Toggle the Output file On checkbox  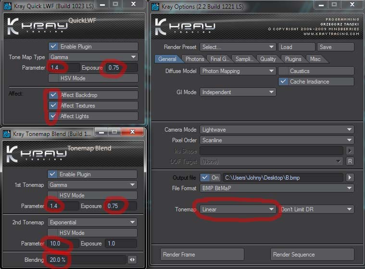click(x=205, y=178)
